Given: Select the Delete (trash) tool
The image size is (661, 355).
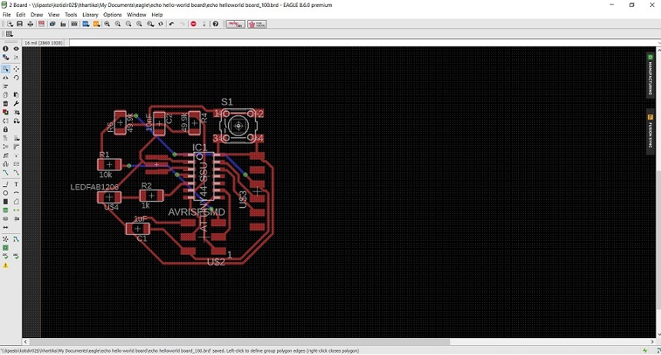Looking at the screenshot, I should click(5, 104).
